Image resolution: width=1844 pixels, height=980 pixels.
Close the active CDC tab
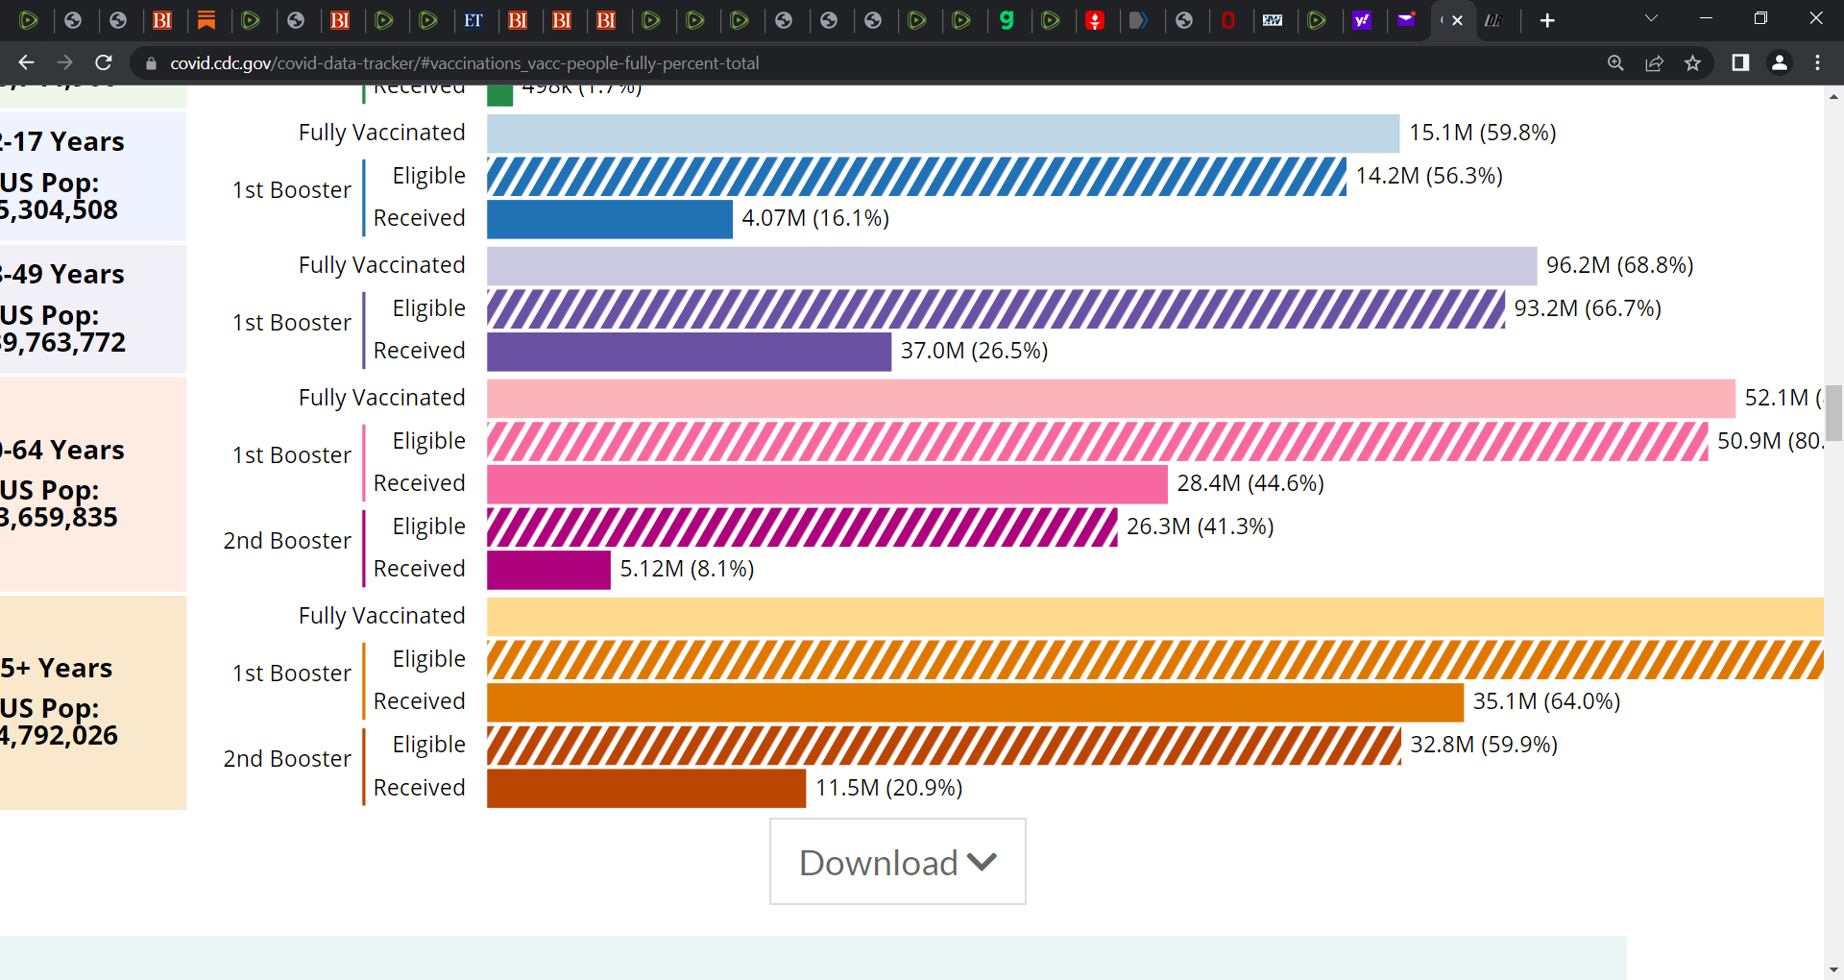1457,20
